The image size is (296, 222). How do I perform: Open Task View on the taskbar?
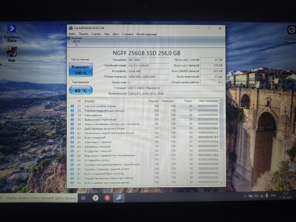83,198
